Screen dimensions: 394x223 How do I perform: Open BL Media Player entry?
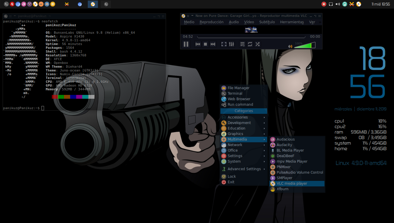point(297,151)
